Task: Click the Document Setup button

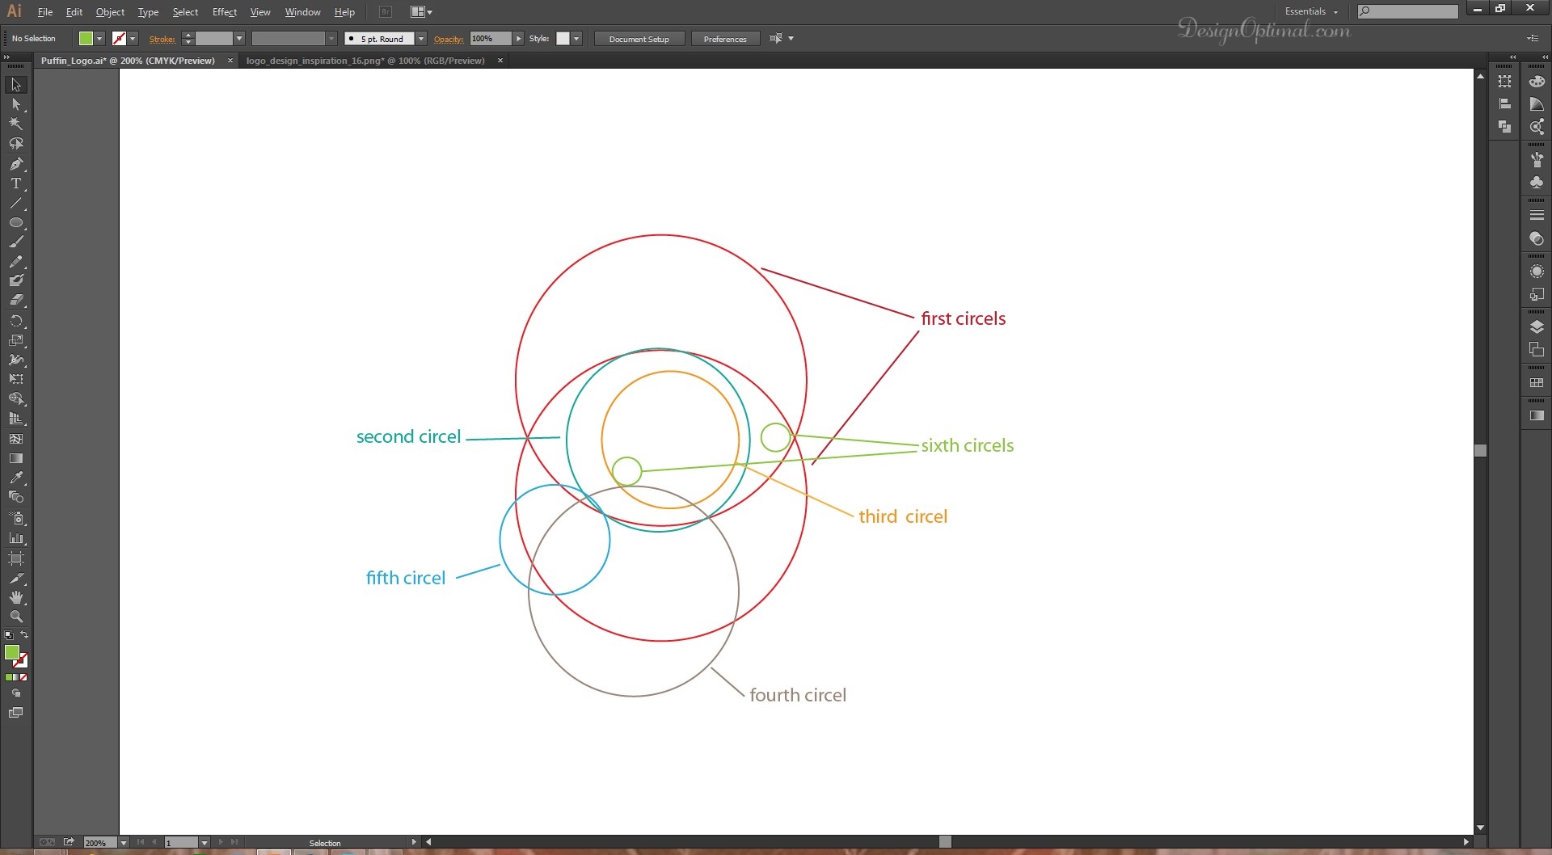Action: coord(639,39)
